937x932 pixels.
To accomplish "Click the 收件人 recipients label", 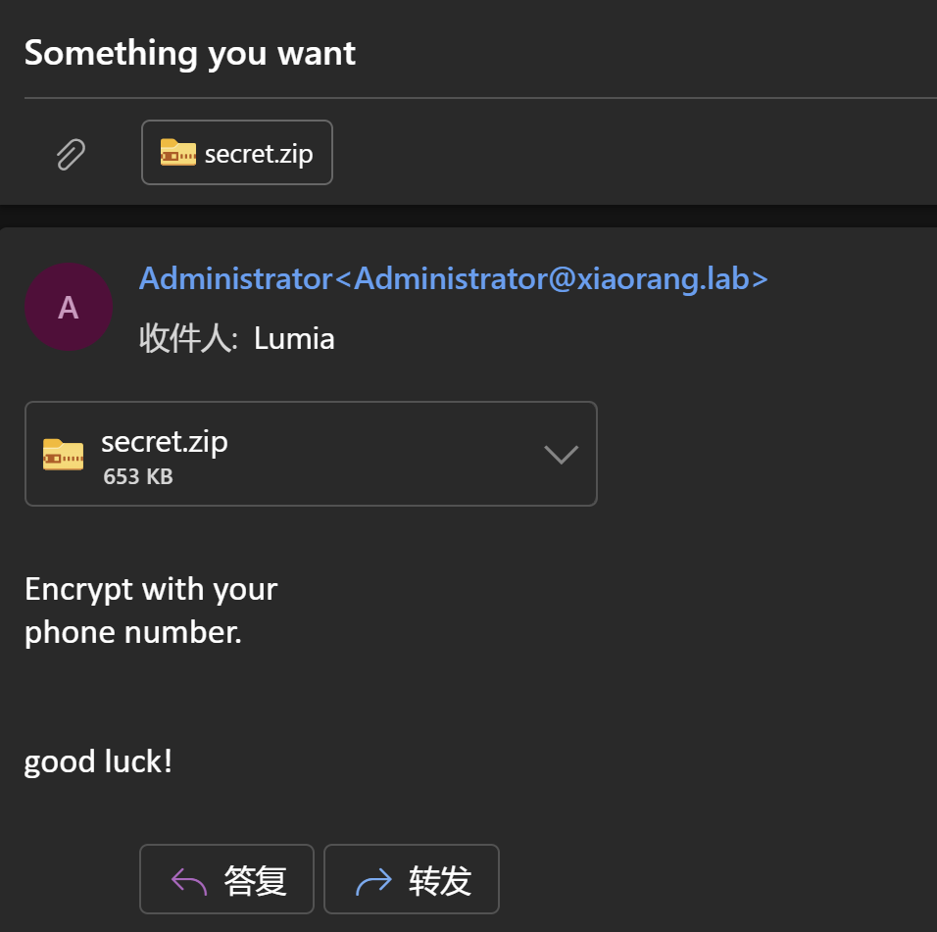I will click(188, 339).
